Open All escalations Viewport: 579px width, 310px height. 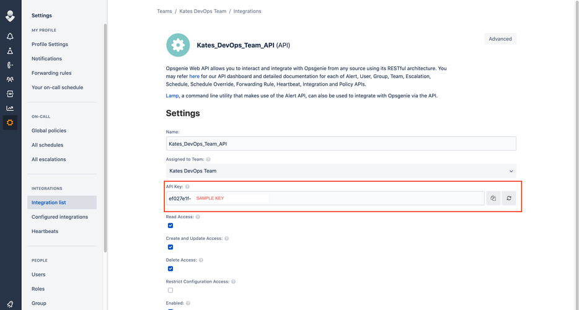[49, 159]
